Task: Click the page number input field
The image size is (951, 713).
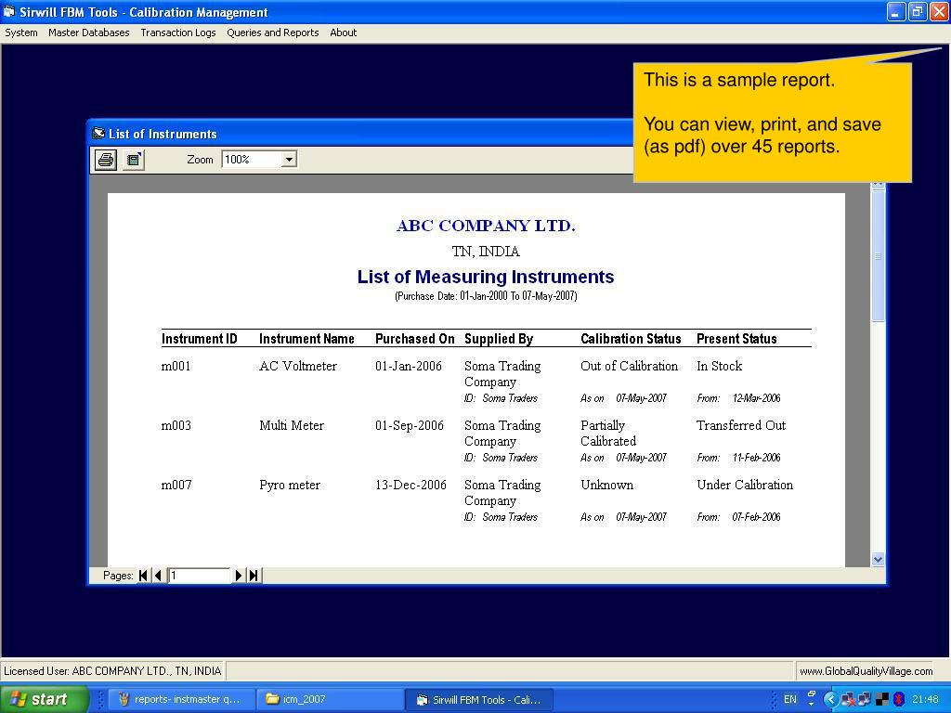Action: tap(200, 576)
